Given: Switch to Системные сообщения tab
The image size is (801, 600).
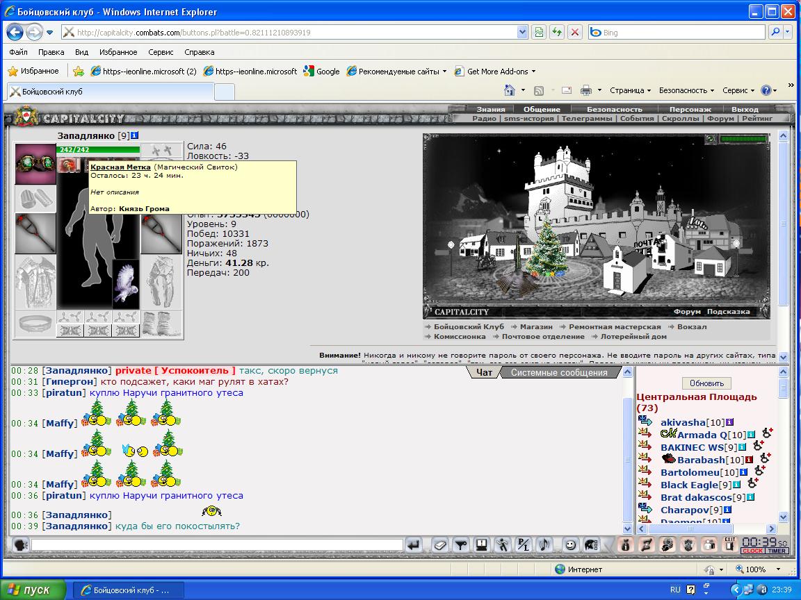Looking at the screenshot, I should click(x=559, y=372).
